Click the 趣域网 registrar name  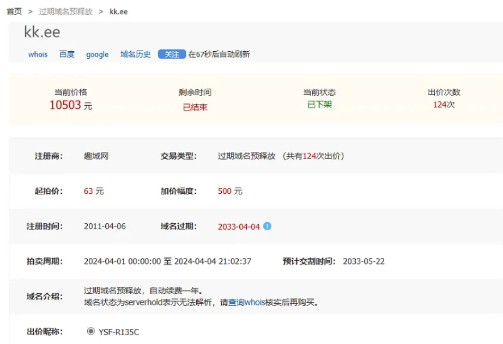[96, 156]
